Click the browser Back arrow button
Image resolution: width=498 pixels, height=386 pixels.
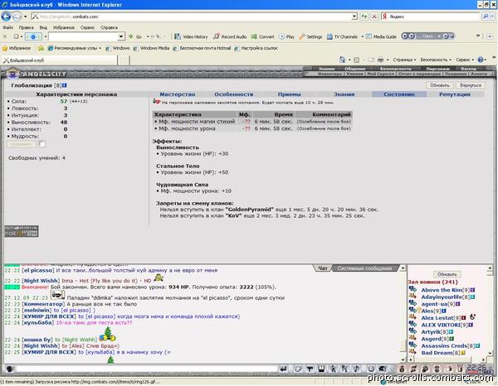tap(6, 17)
